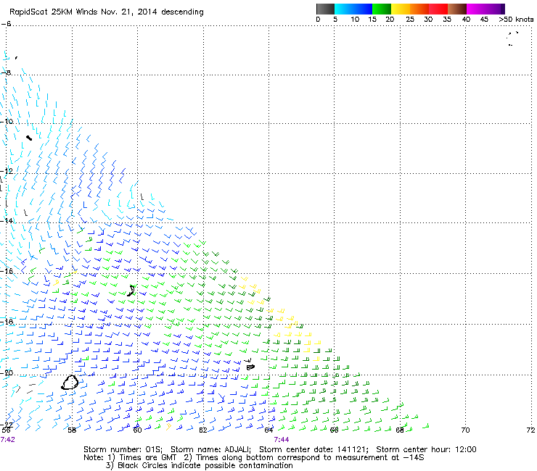Click the "Storm center date: 141121;" text
Viewport: 537px width, 471px height.
pos(313,449)
